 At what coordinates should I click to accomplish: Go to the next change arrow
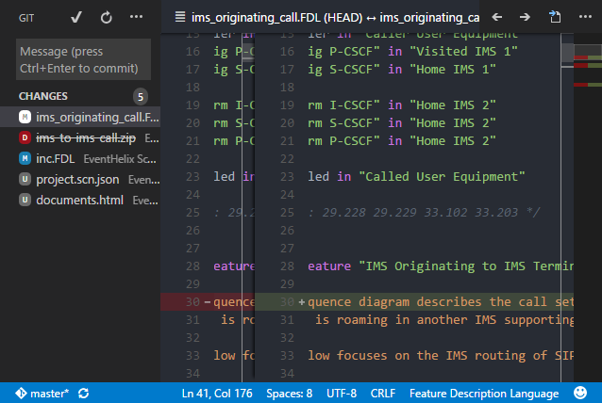pyautogui.click(x=525, y=17)
